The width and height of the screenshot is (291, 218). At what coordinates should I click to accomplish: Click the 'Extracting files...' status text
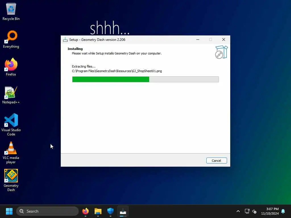click(x=84, y=66)
